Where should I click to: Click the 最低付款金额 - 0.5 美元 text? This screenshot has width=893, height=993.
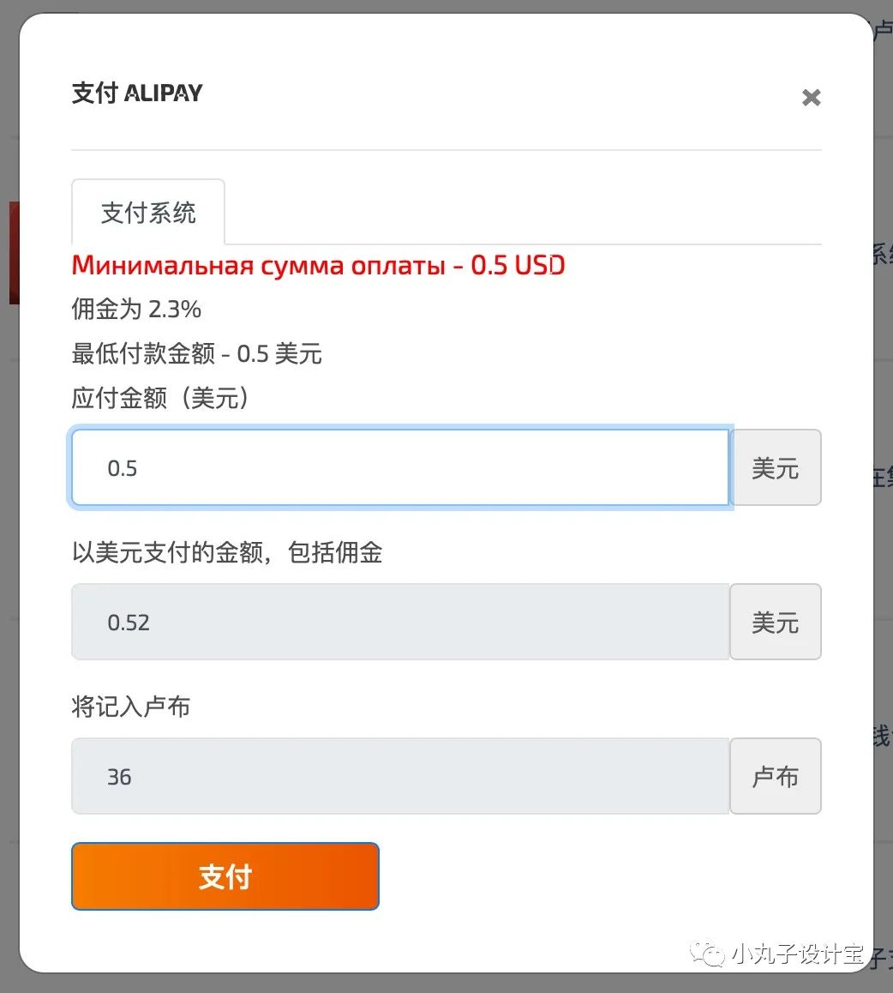pos(196,353)
